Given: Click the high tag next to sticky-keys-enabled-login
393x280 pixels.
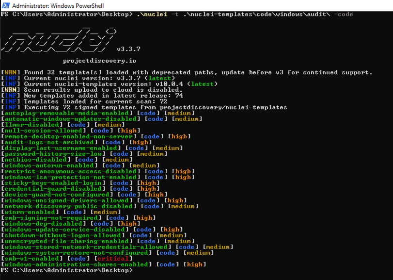Looking at the screenshot, I should coord(148,183).
